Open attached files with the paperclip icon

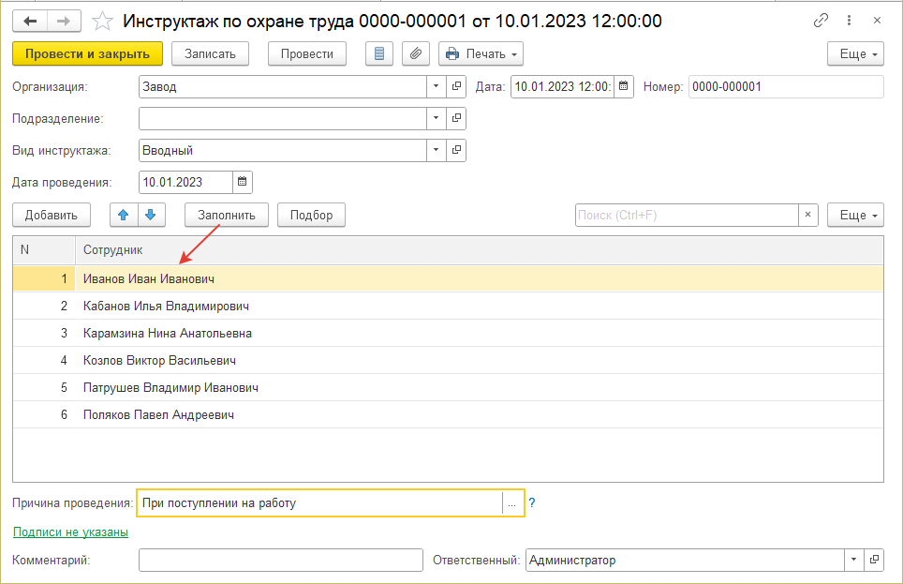(x=416, y=53)
